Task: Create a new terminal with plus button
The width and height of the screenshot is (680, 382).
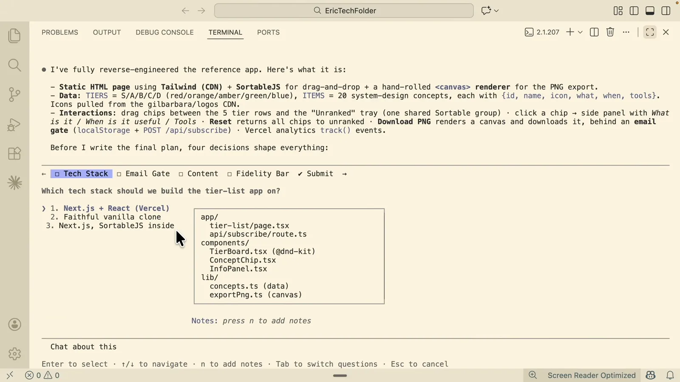Action: pos(570,32)
